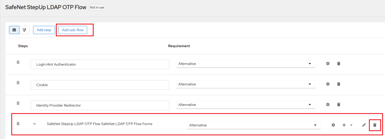Click drag handle for Cookie step
Viewport: 385px width, 139px height.
tap(18, 83)
